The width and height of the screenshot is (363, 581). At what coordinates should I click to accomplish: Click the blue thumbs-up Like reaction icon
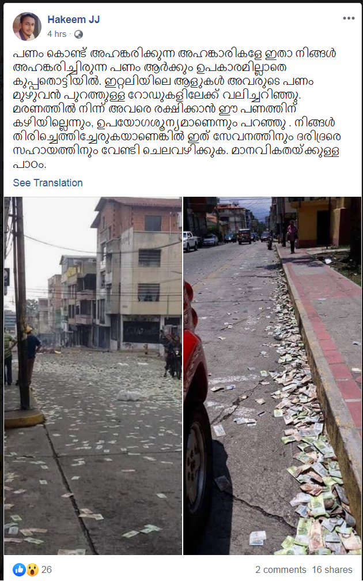coord(19,569)
